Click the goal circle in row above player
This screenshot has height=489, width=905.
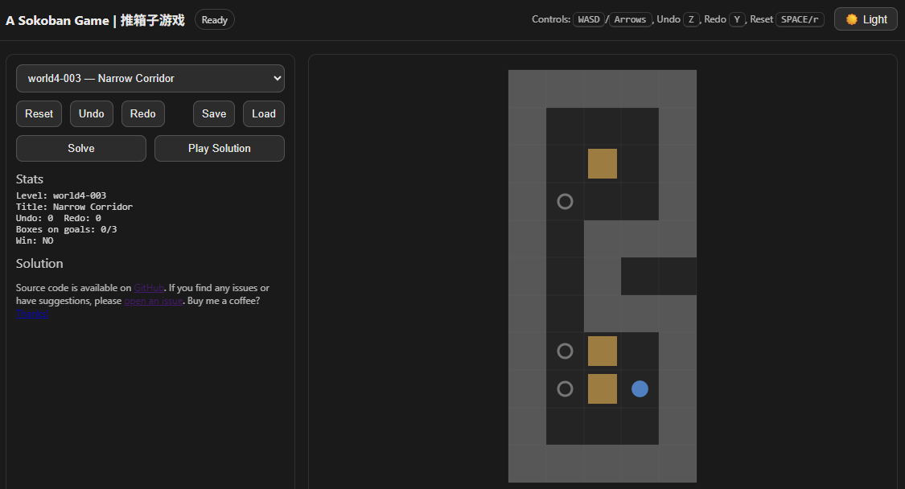pyautogui.click(x=565, y=351)
